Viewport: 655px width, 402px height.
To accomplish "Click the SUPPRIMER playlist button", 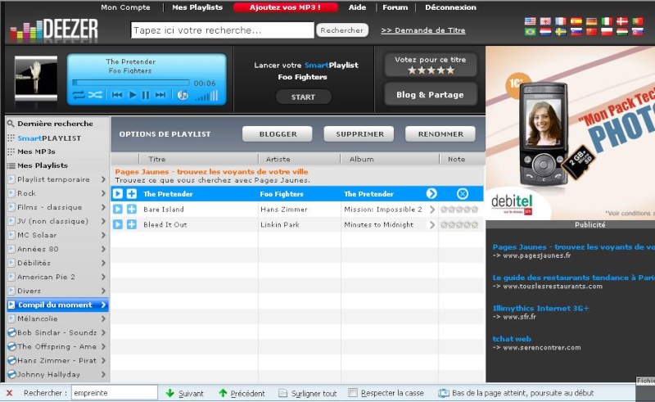I will point(359,134).
